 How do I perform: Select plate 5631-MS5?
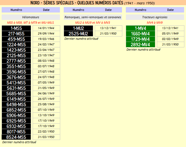pos(16,88)
